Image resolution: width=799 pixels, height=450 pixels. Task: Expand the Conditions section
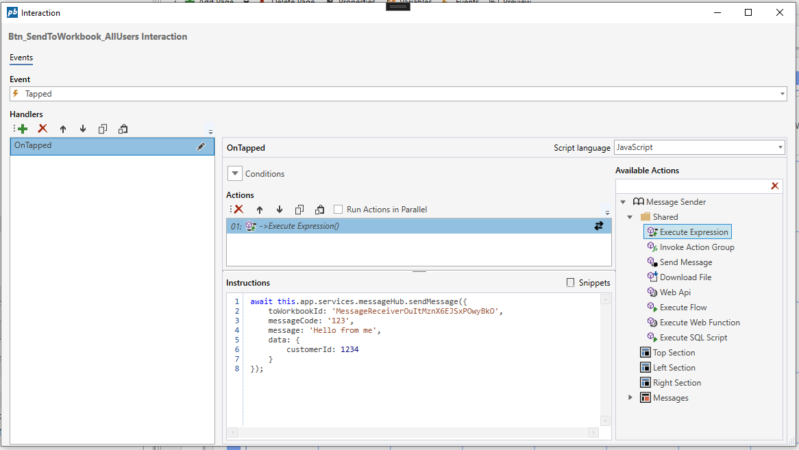pyautogui.click(x=235, y=174)
